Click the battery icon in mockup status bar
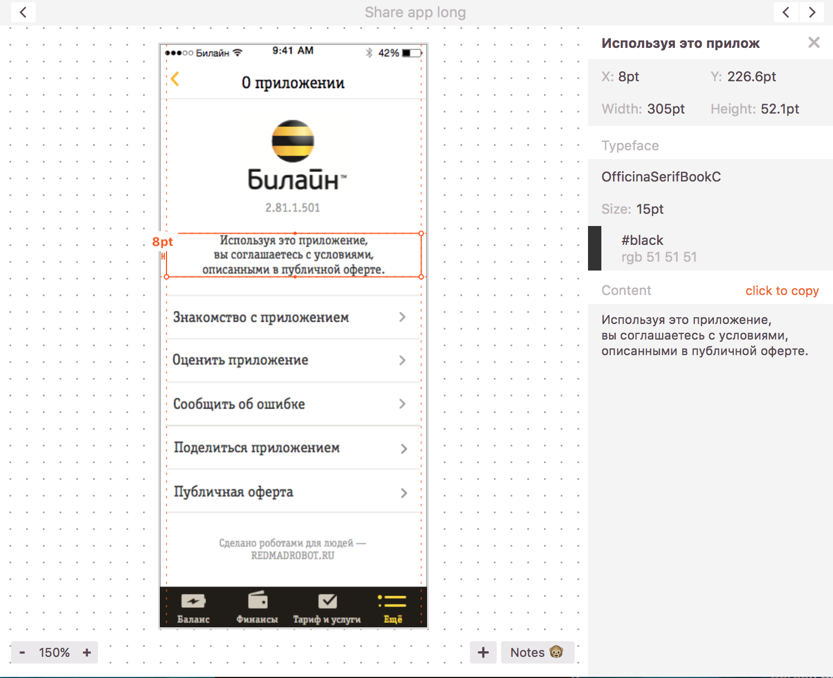Screen dimensions: 833x678 [x=413, y=53]
